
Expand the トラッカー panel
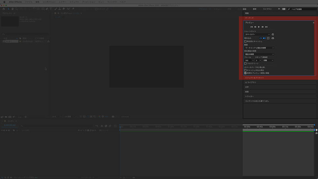(250, 96)
